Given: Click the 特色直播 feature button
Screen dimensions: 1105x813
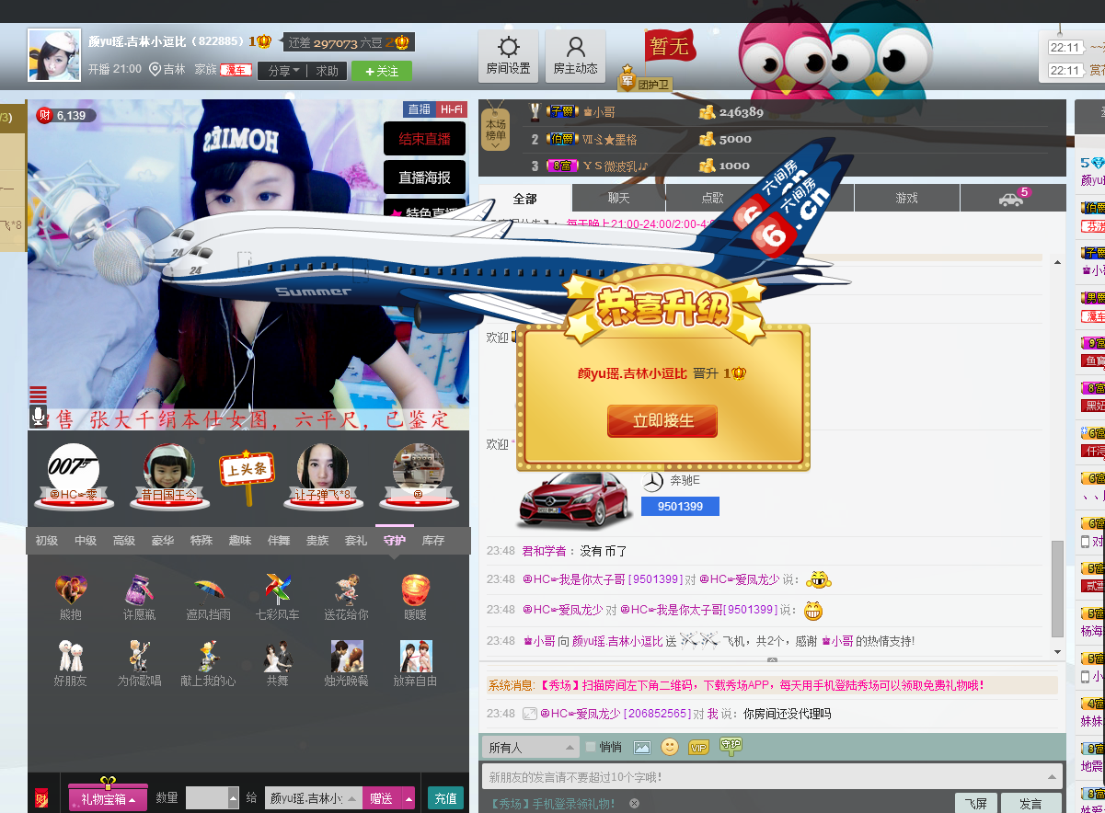Looking at the screenshot, I should (x=424, y=212).
